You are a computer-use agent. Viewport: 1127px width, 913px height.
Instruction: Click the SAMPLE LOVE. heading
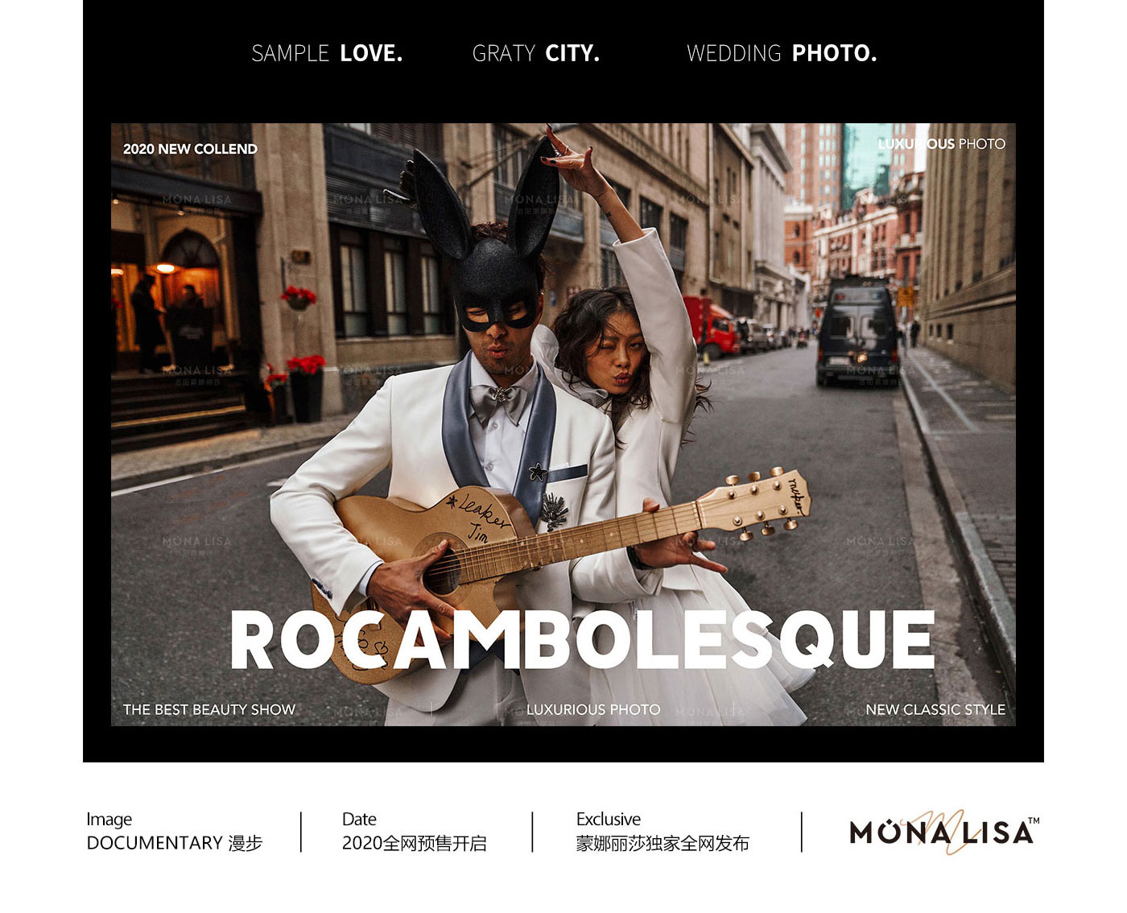click(327, 53)
